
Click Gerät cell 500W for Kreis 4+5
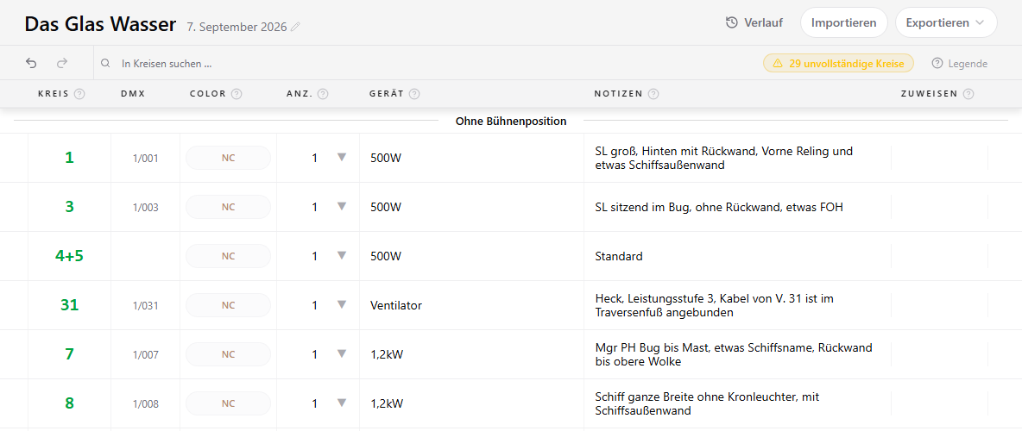471,256
